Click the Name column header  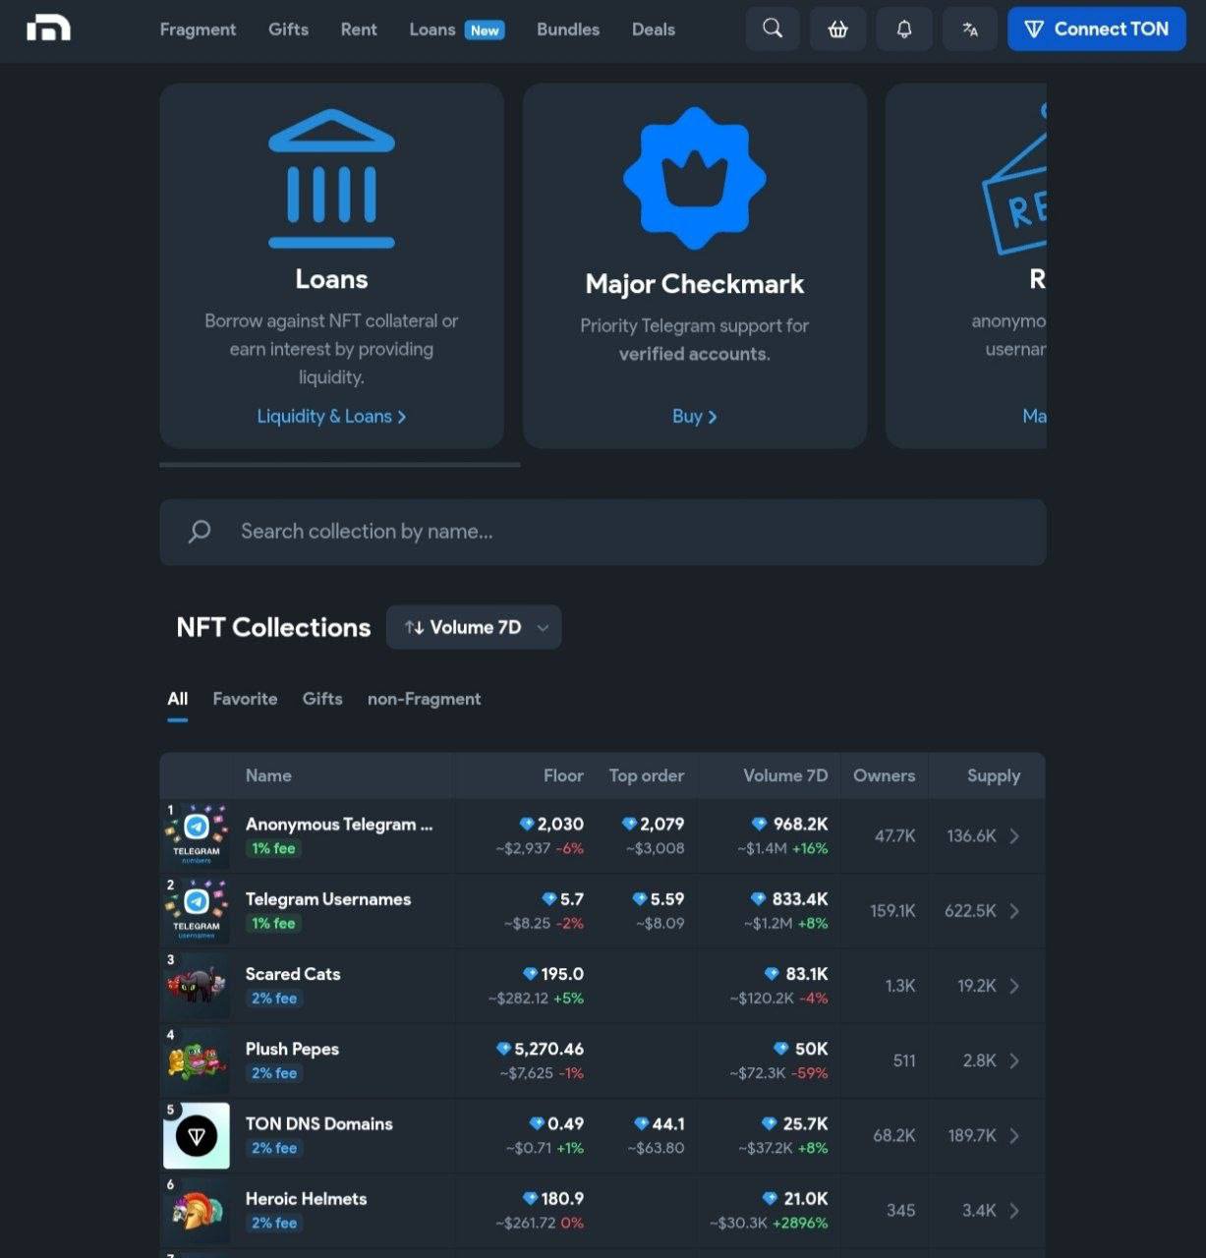[268, 775]
